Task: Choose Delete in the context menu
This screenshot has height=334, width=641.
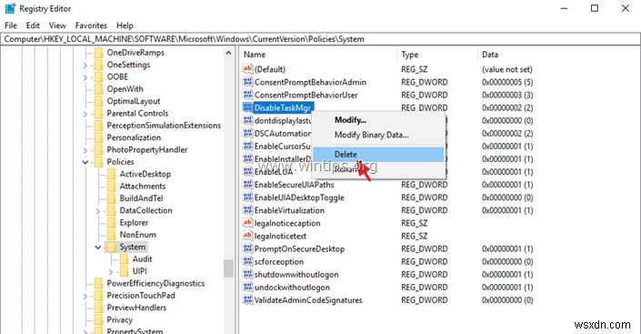Action: tap(378, 155)
